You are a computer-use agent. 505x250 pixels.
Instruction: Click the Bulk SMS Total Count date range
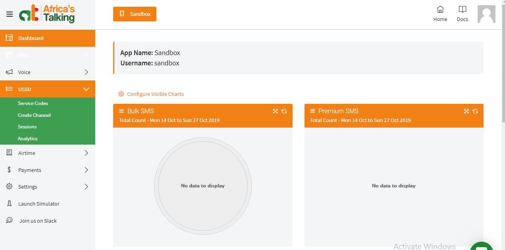coord(170,120)
